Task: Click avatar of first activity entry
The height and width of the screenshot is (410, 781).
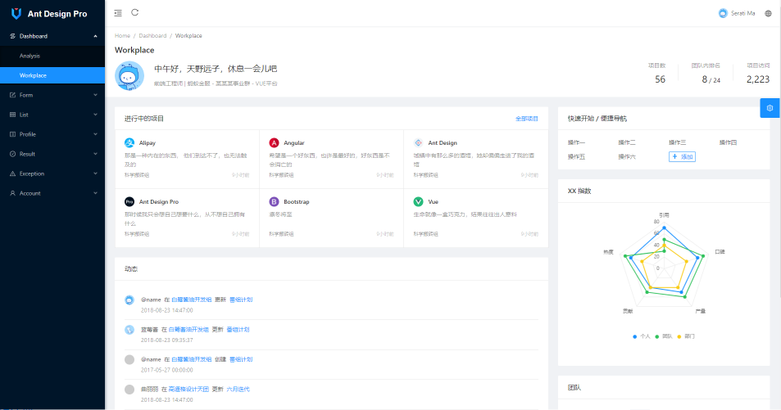Action: pyautogui.click(x=129, y=300)
